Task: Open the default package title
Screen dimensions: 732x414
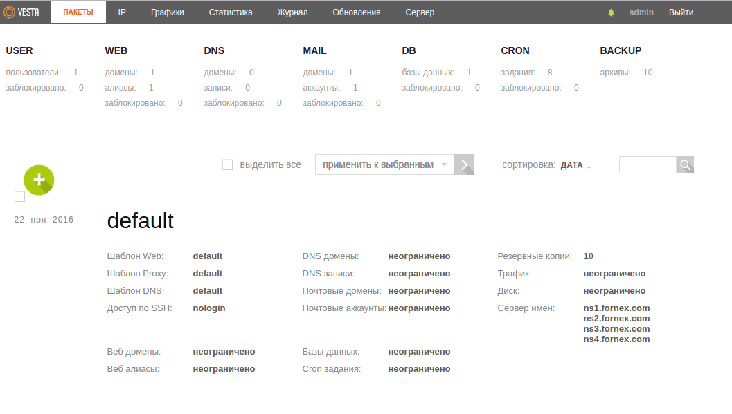Action: point(140,221)
